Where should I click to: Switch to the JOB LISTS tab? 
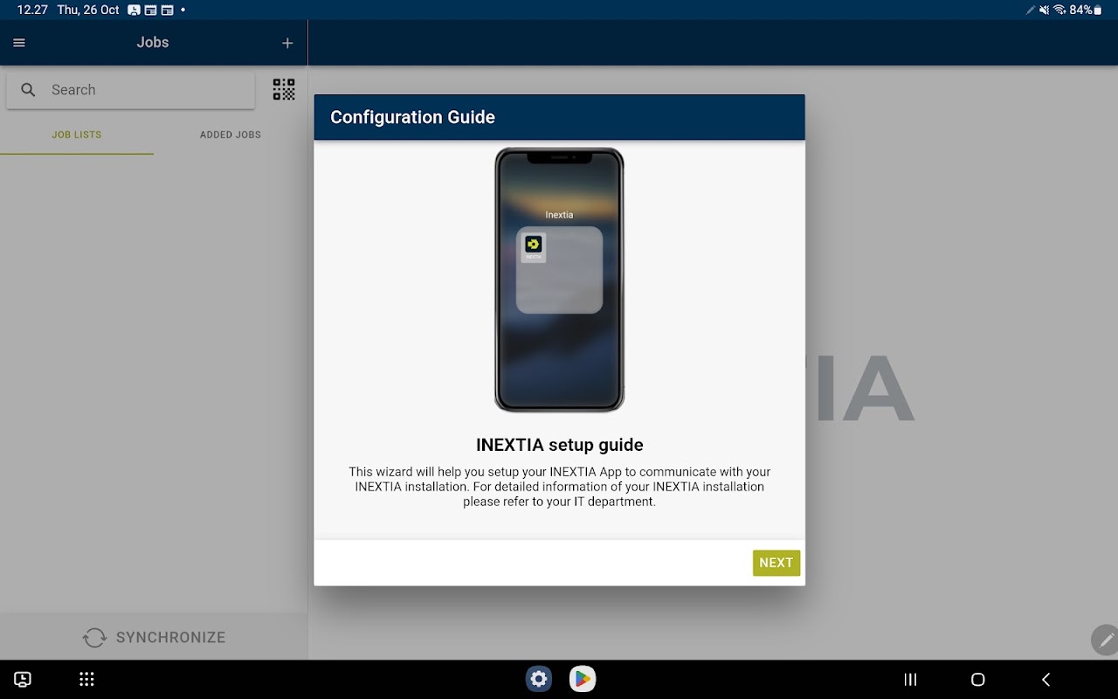[77, 135]
